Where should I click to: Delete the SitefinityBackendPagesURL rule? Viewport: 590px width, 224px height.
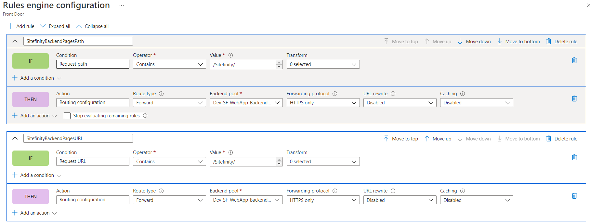tap(562, 139)
